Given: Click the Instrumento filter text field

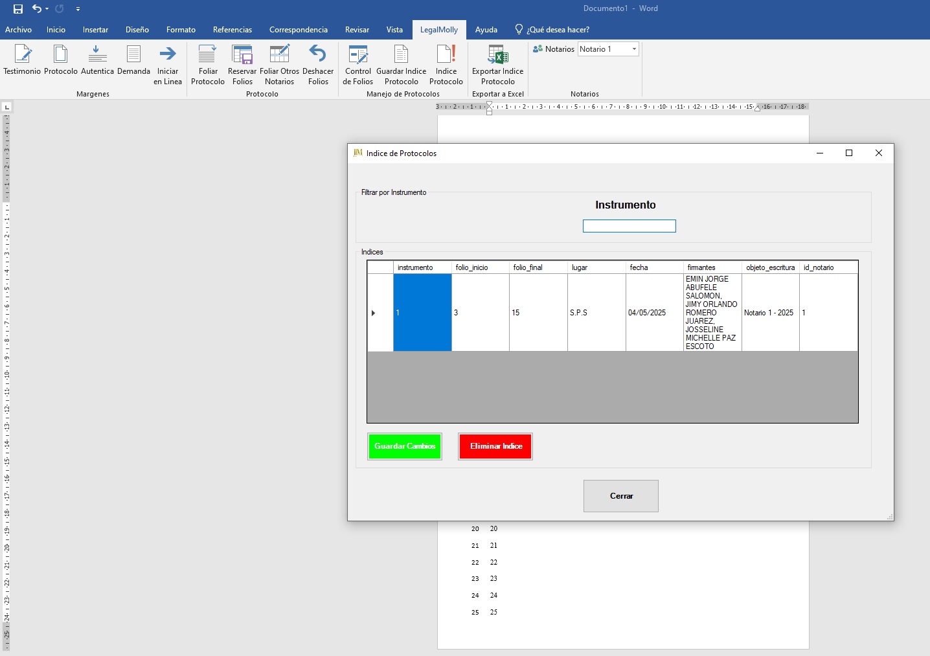Looking at the screenshot, I should point(629,226).
